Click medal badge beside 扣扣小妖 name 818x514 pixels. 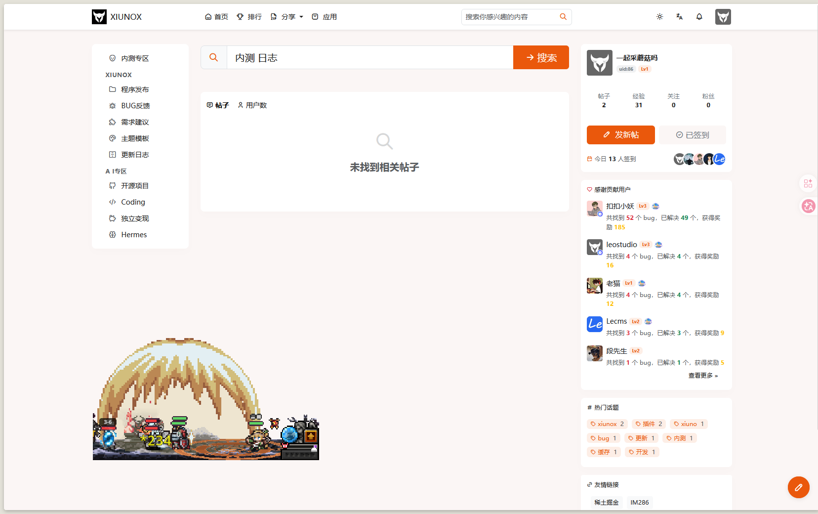tap(655, 206)
